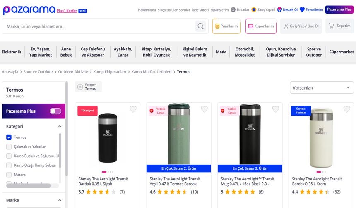Click the Pazarama logo
The width and height of the screenshot is (356, 208).
[29, 10]
